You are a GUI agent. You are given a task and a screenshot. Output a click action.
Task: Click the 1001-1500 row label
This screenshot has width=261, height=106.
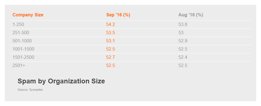[23, 49]
